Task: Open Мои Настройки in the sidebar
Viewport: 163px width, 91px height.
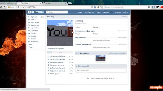Action: coord(33,41)
